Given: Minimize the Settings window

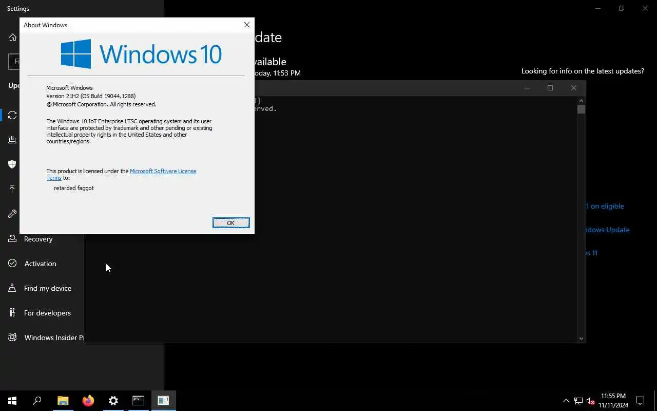Looking at the screenshot, I should tap(598, 8).
